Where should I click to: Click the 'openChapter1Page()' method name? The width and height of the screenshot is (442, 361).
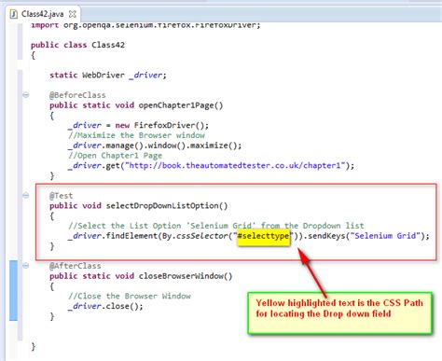tap(181, 105)
